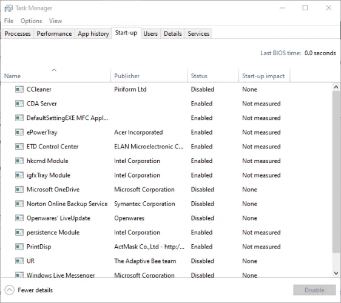Image resolution: width=341 pixels, height=303 pixels.
Task: Click the Task Manager title bar icon
Action: tap(8, 8)
